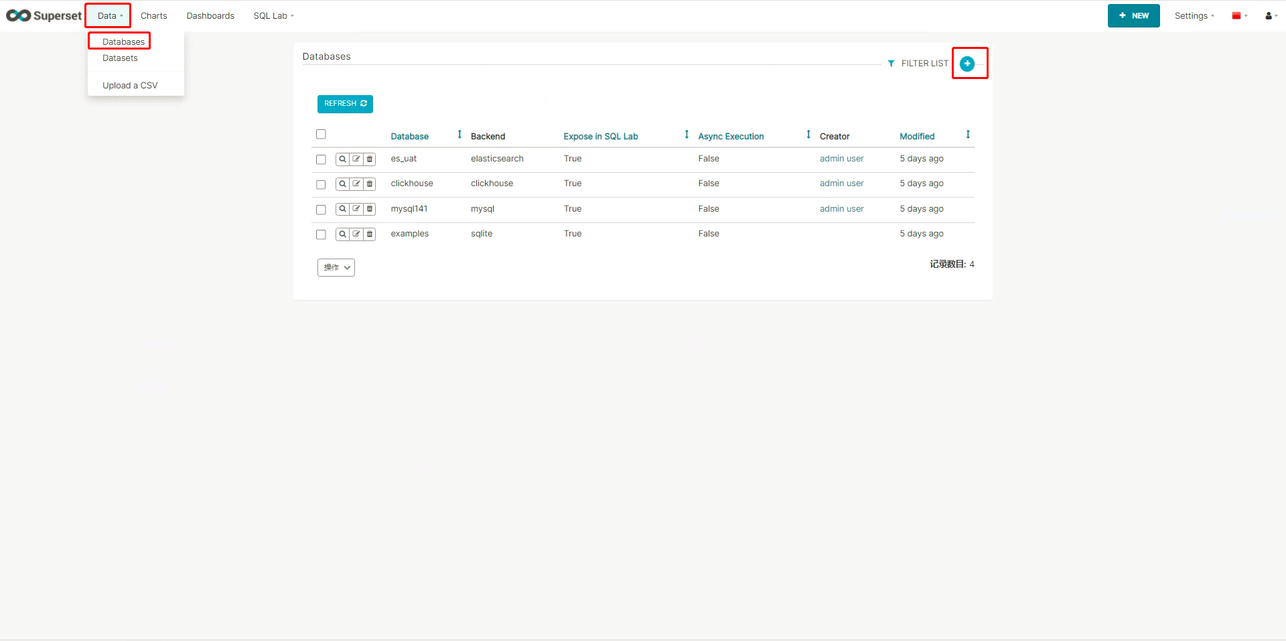Show details of clickhouse database

342,184
